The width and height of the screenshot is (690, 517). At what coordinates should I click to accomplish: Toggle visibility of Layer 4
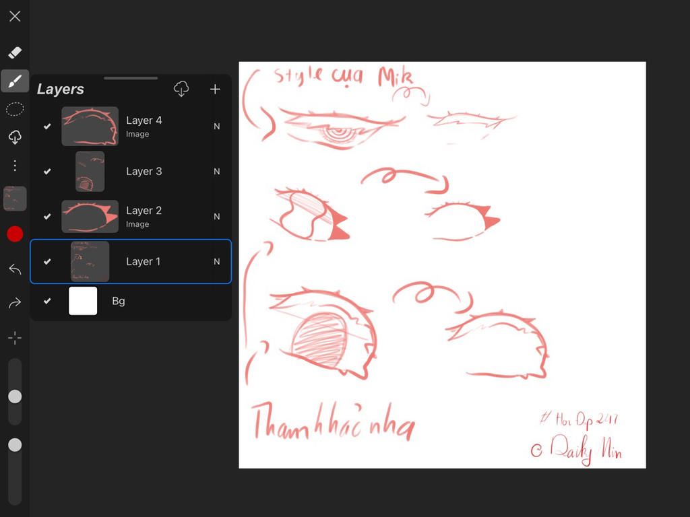(x=47, y=127)
